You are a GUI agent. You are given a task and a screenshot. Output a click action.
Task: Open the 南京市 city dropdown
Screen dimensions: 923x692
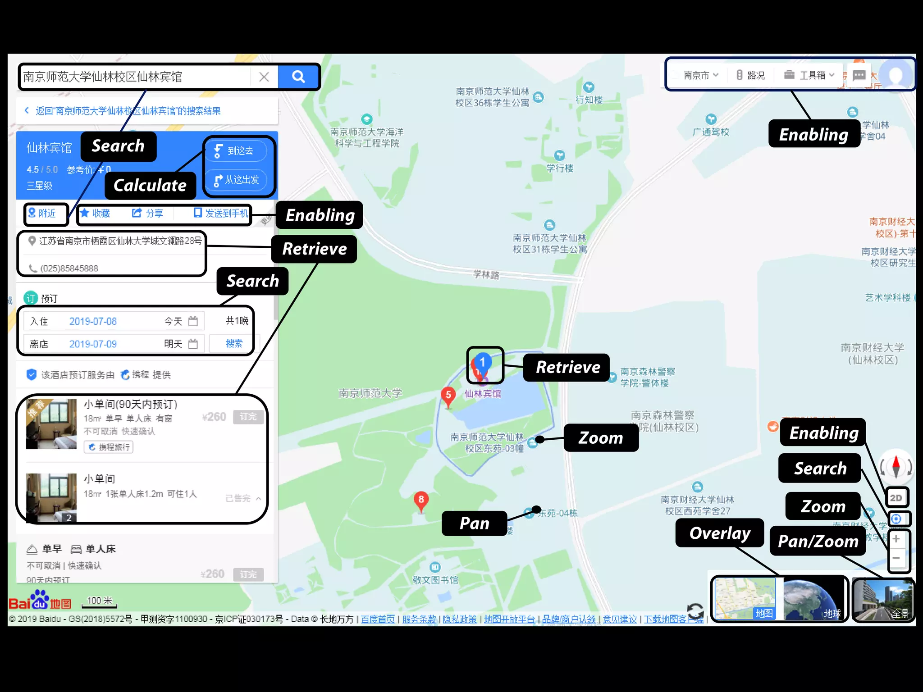point(700,75)
